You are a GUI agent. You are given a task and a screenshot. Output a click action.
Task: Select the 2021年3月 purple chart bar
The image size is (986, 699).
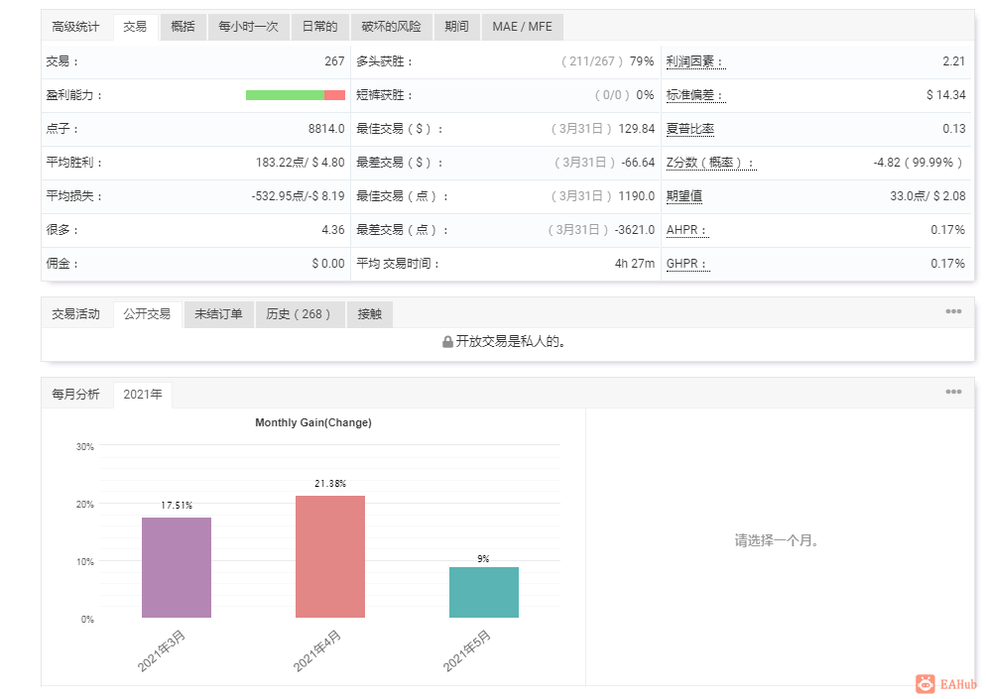coord(177,567)
